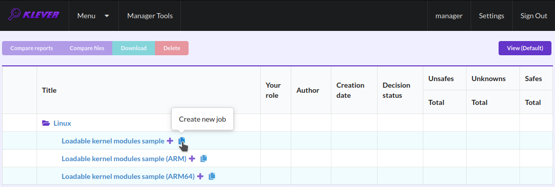555x187 pixels.
Task: Click plus icon next to the ARM sample
Action: (x=192, y=159)
